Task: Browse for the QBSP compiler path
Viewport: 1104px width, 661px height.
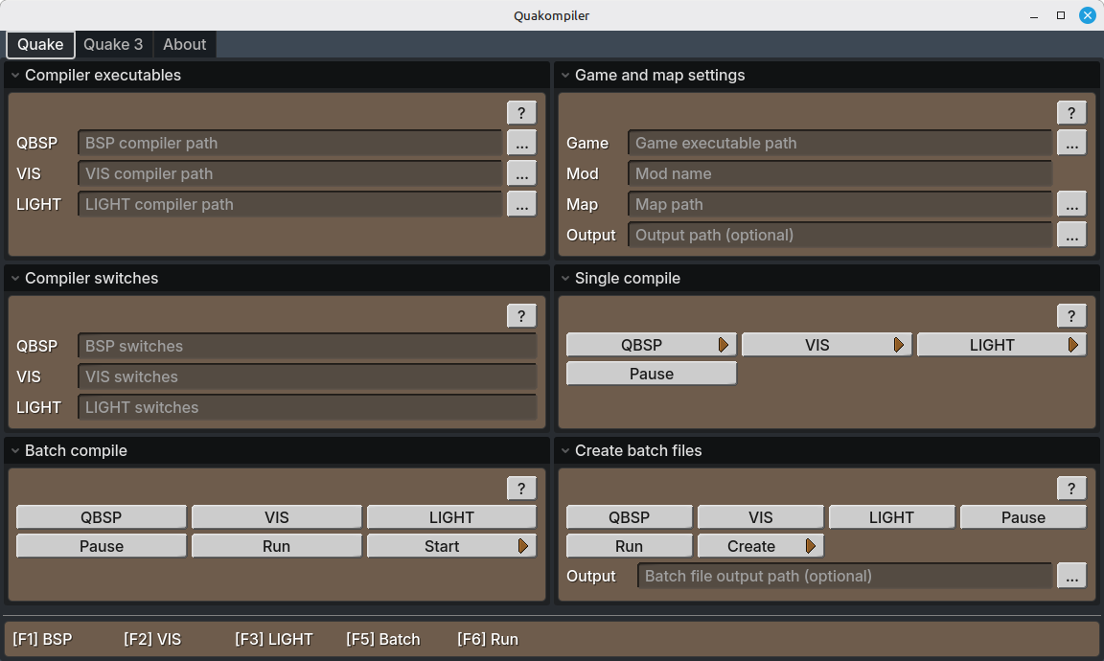Action: pyautogui.click(x=521, y=143)
